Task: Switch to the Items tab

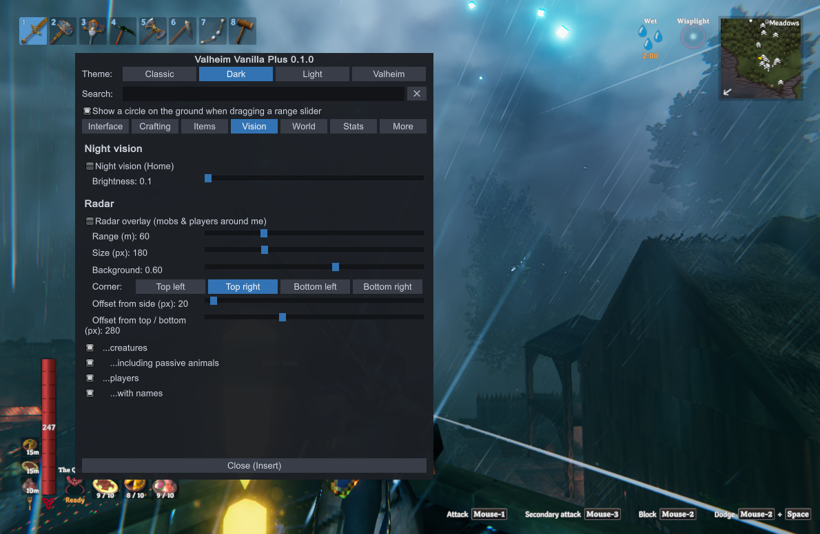Action: coord(205,127)
